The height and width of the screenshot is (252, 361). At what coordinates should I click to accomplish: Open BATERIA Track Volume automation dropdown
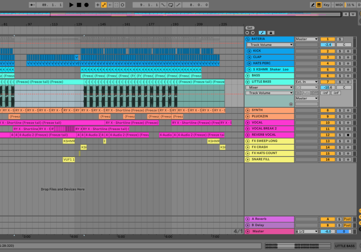(x=270, y=44)
